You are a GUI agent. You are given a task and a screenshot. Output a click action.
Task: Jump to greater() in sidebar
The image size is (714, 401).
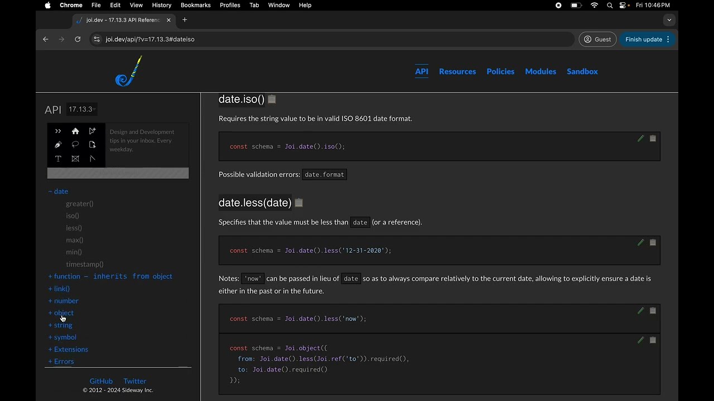tap(80, 204)
